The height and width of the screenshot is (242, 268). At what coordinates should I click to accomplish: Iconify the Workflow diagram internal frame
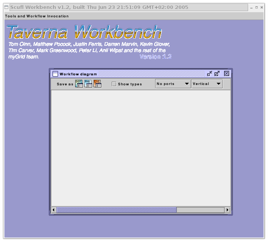[x=209, y=74]
